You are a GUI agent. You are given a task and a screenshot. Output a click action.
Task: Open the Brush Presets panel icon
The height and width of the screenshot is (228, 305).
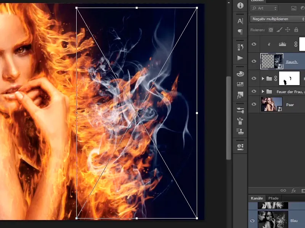point(240,121)
